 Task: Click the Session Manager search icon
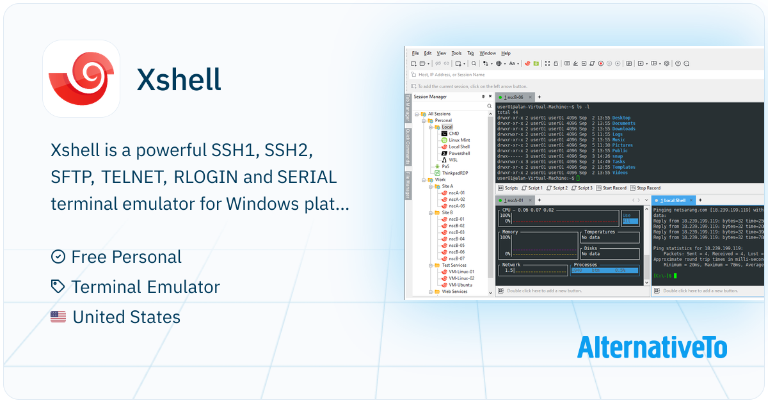click(489, 106)
